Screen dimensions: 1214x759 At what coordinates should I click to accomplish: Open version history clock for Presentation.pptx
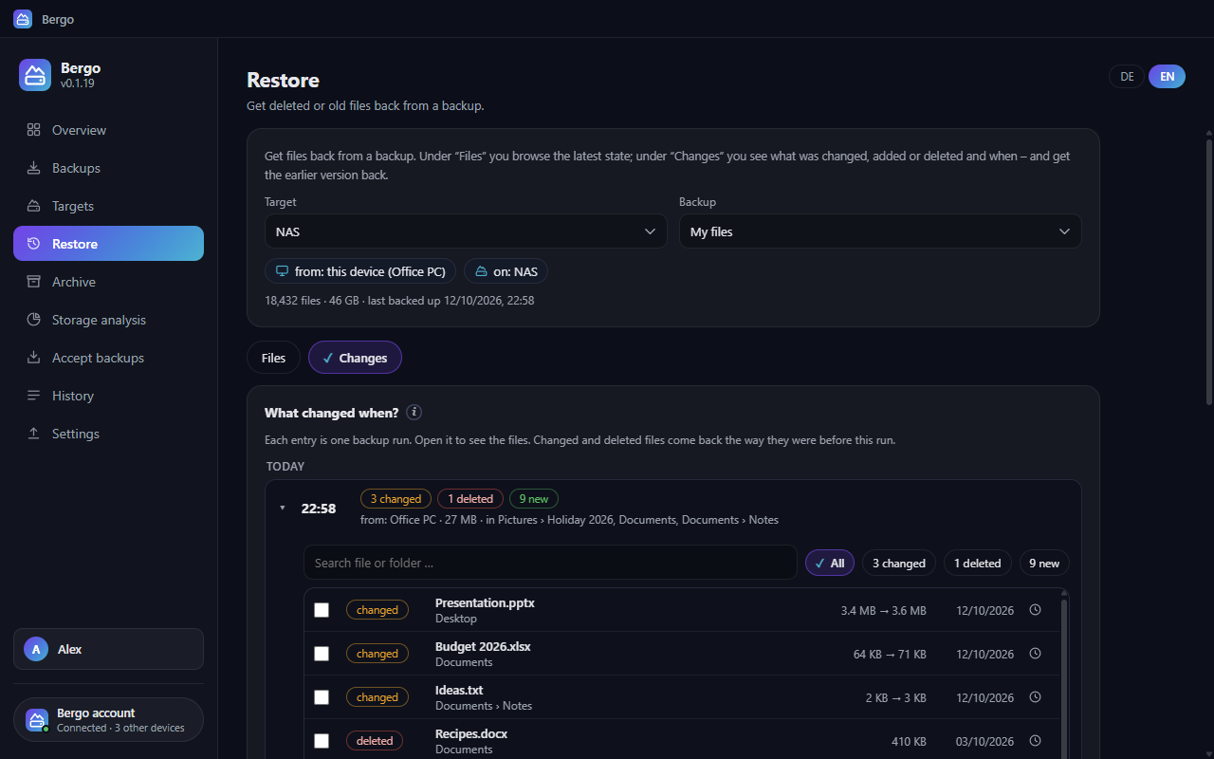[x=1036, y=610]
